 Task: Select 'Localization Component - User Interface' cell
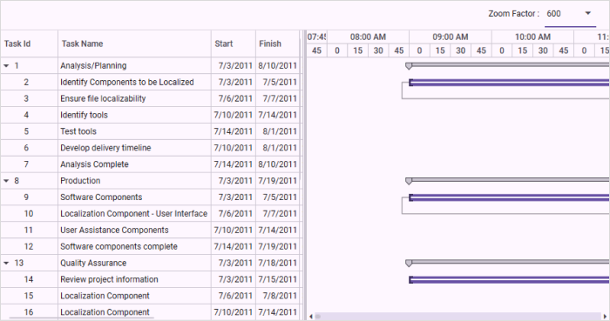pos(134,213)
